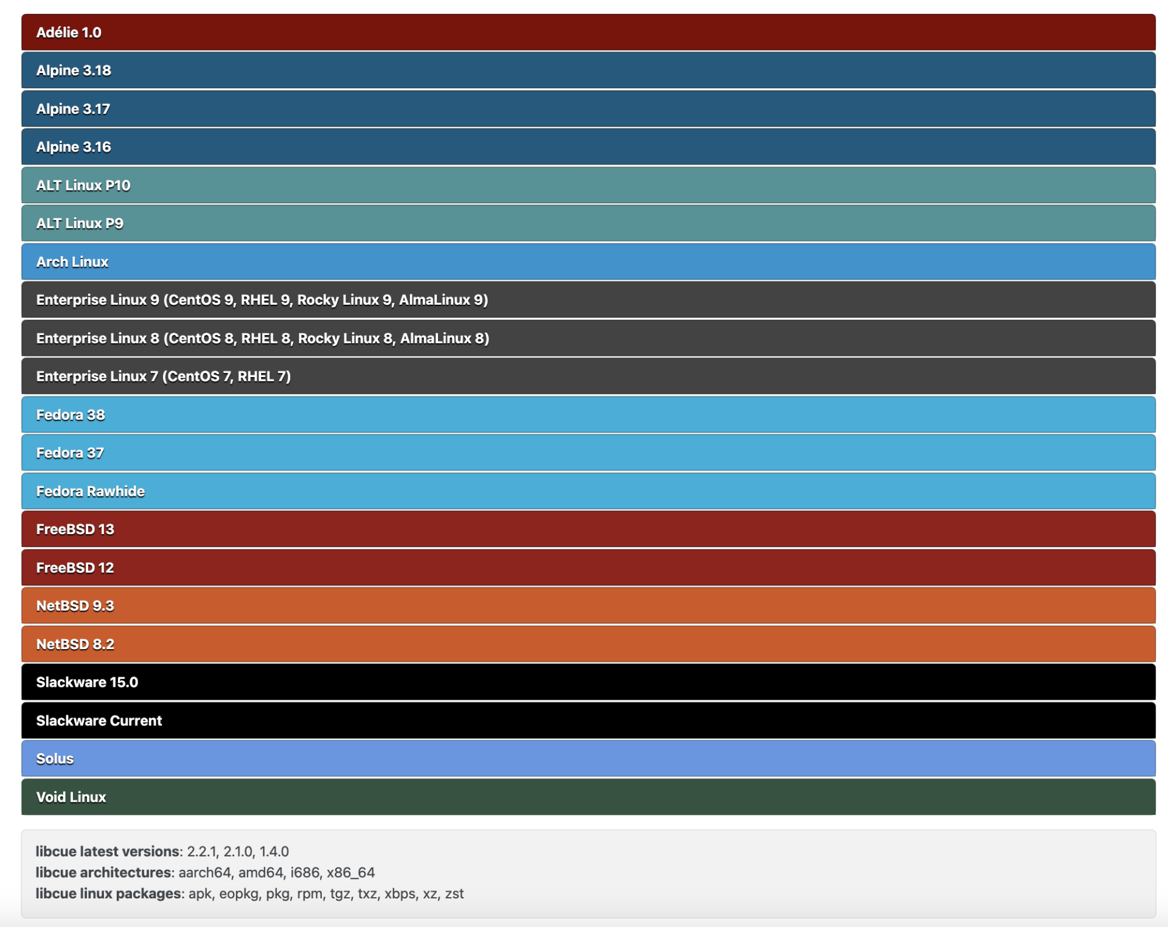Screen dimensions: 1168x927
Task: Expand the Alpine 3.18 section
Action: pos(588,71)
